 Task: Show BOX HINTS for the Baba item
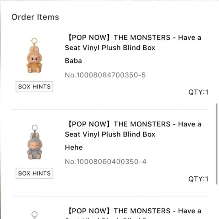tap(34, 86)
